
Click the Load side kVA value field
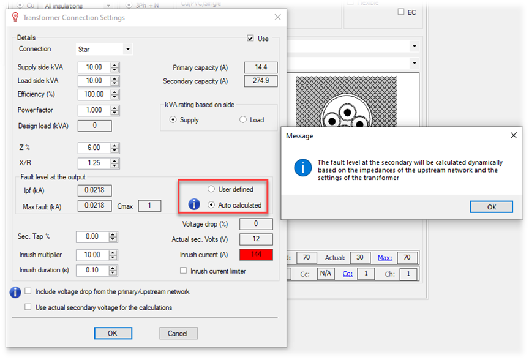[94, 81]
